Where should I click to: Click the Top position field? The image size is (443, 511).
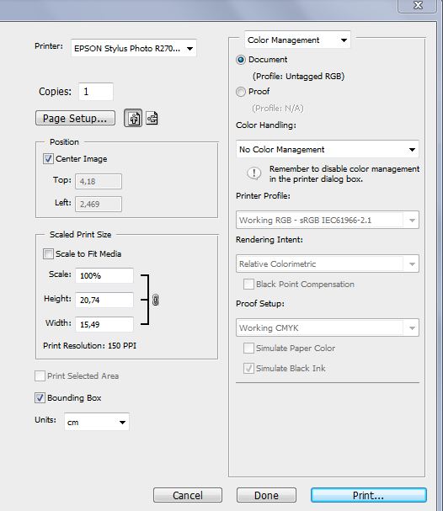(x=99, y=181)
